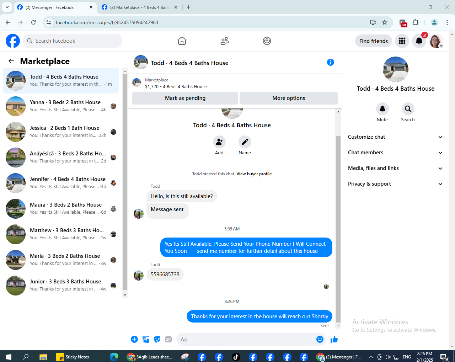Open the Windows notification center

444,357
